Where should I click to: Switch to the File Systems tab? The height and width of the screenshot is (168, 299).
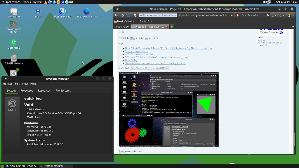coord(63,91)
